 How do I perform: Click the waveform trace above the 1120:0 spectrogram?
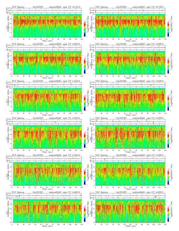pyautogui.click(x=47, y=85)
